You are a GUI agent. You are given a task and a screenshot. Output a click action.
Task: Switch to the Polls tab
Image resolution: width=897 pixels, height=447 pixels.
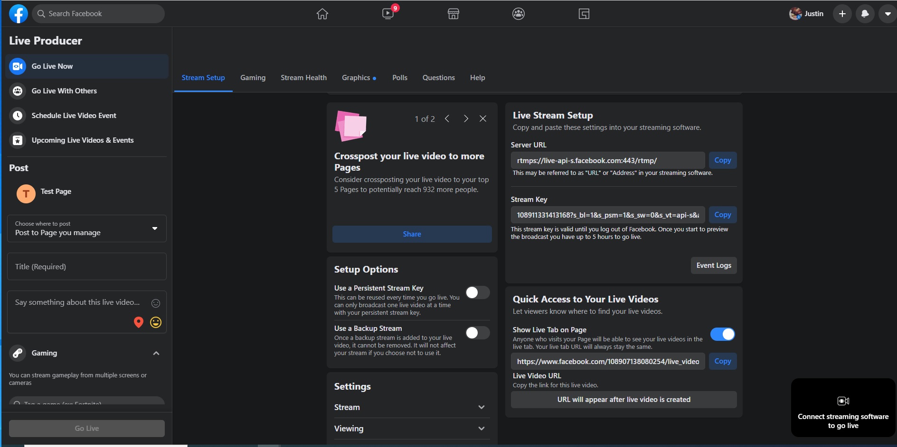coord(400,78)
